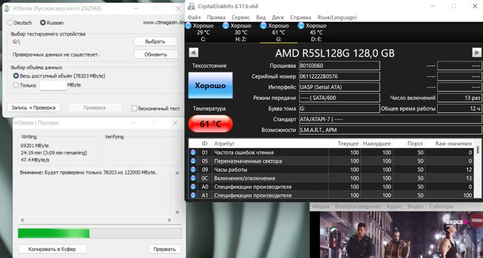Open Файл menu in CrystalDiskInfo
Screen dimensions: 483x258
194,17
